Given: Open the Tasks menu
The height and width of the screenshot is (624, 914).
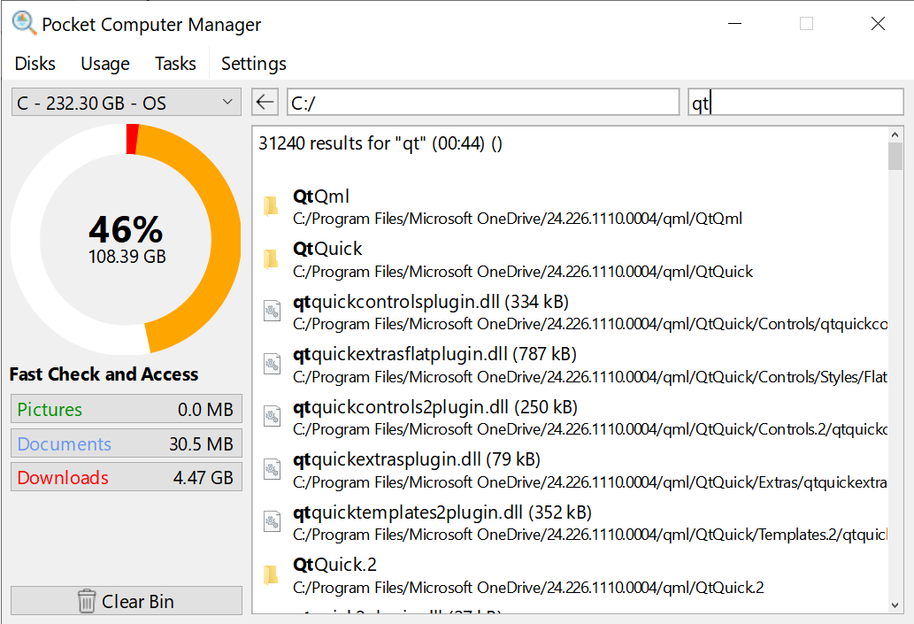Looking at the screenshot, I should (175, 63).
